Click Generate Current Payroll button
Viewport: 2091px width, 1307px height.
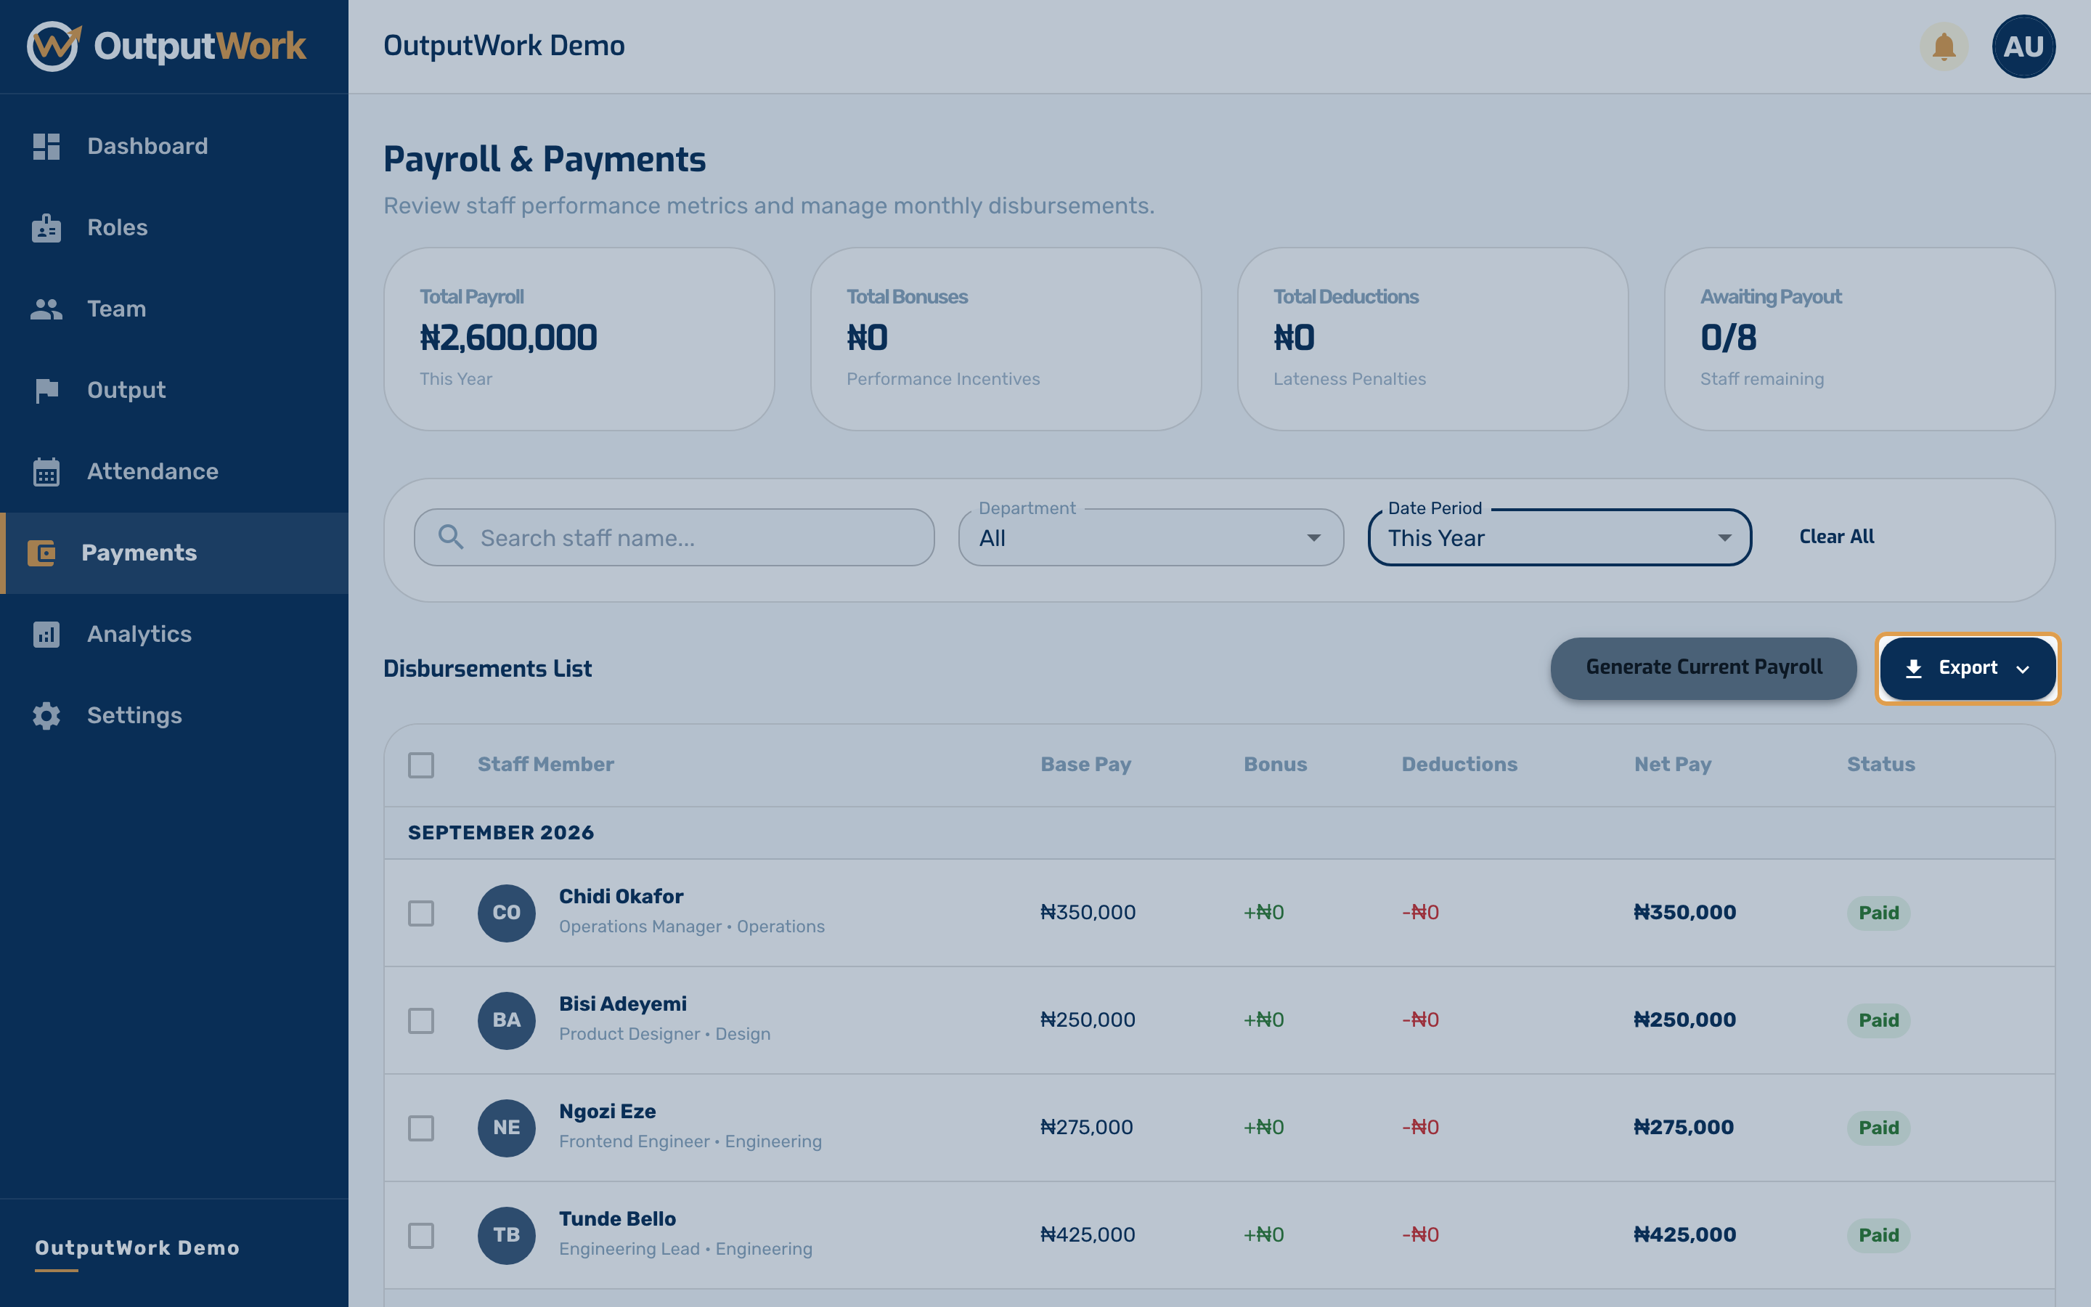click(x=1703, y=668)
